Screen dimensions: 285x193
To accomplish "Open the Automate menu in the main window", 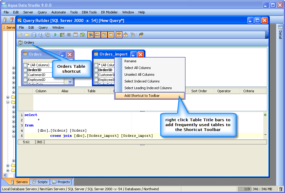I will point(59,12).
